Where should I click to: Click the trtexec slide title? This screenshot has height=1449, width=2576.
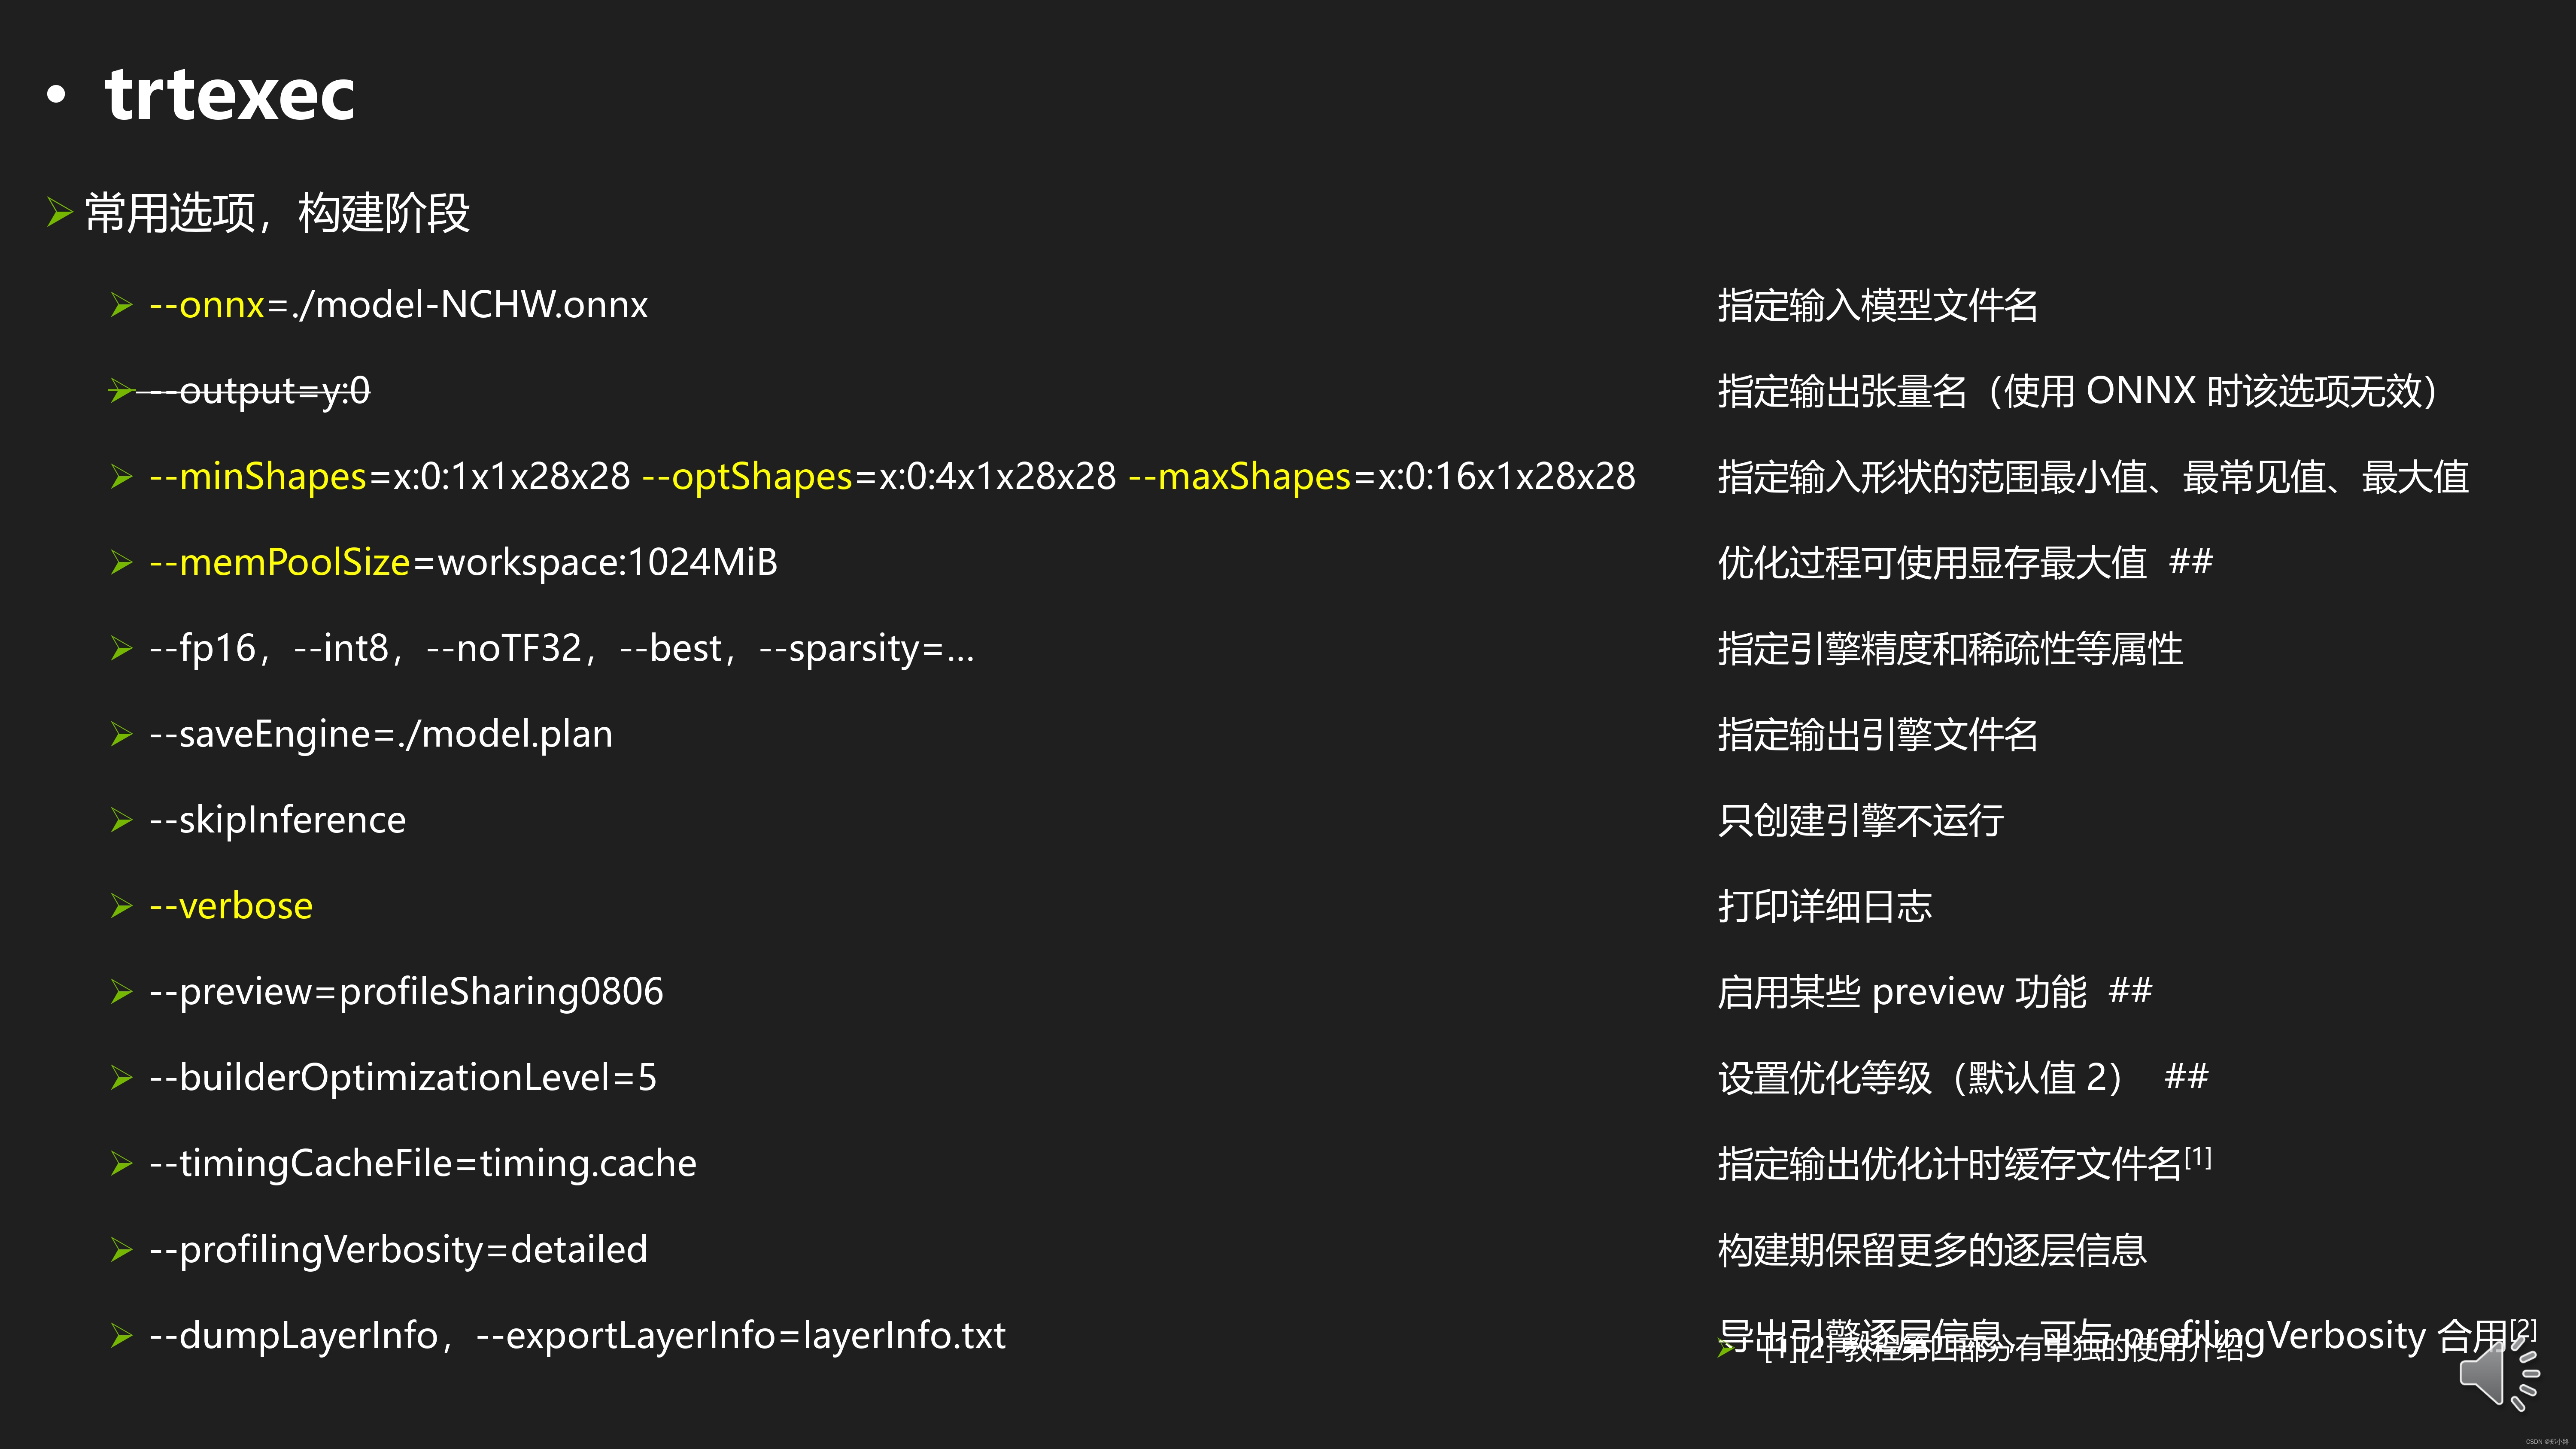(x=229, y=95)
